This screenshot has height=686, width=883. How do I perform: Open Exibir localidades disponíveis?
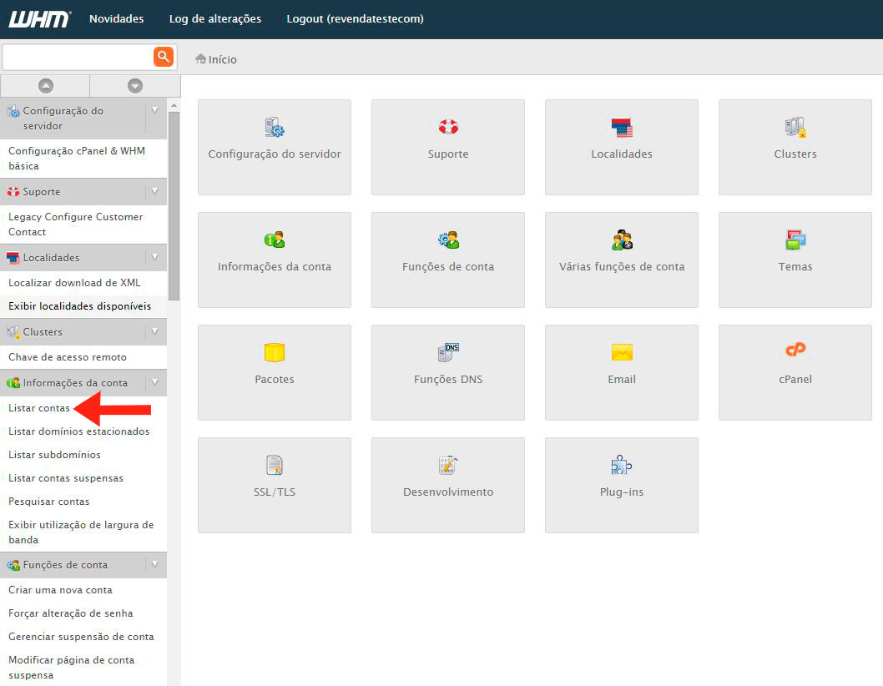point(79,305)
